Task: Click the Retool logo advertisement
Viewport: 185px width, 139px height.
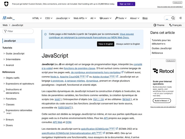Action: pyautogui.click(x=163, y=71)
